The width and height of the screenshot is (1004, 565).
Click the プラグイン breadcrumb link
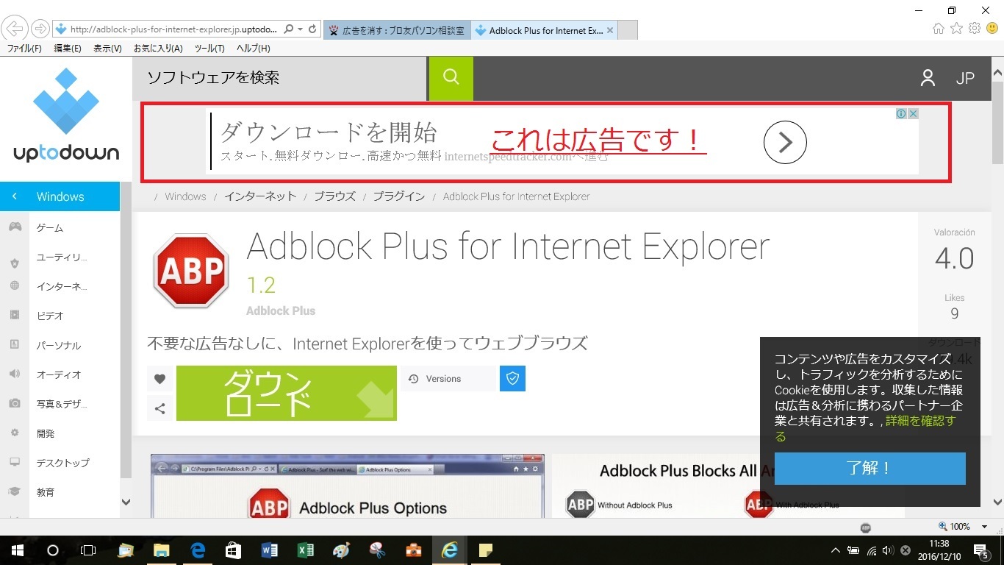[x=398, y=196]
